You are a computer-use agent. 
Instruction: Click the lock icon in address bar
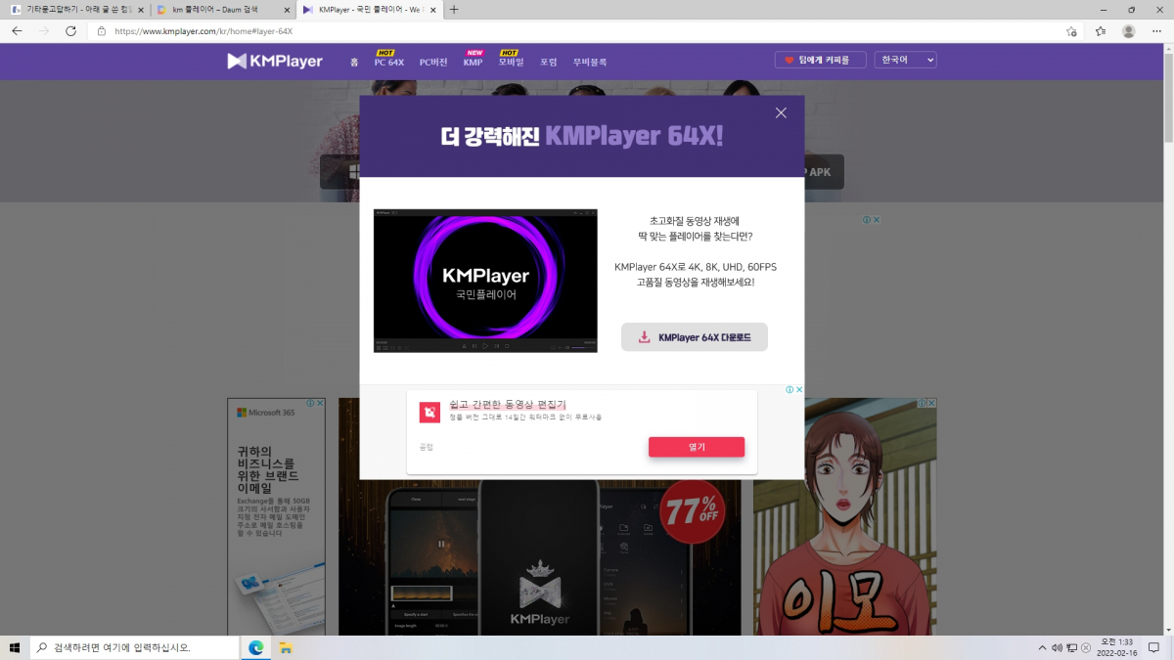(x=102, y=31)
